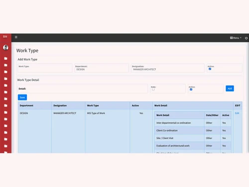
Task: Select the Inter departmental co-ordination row
Action: pos(193,123)
